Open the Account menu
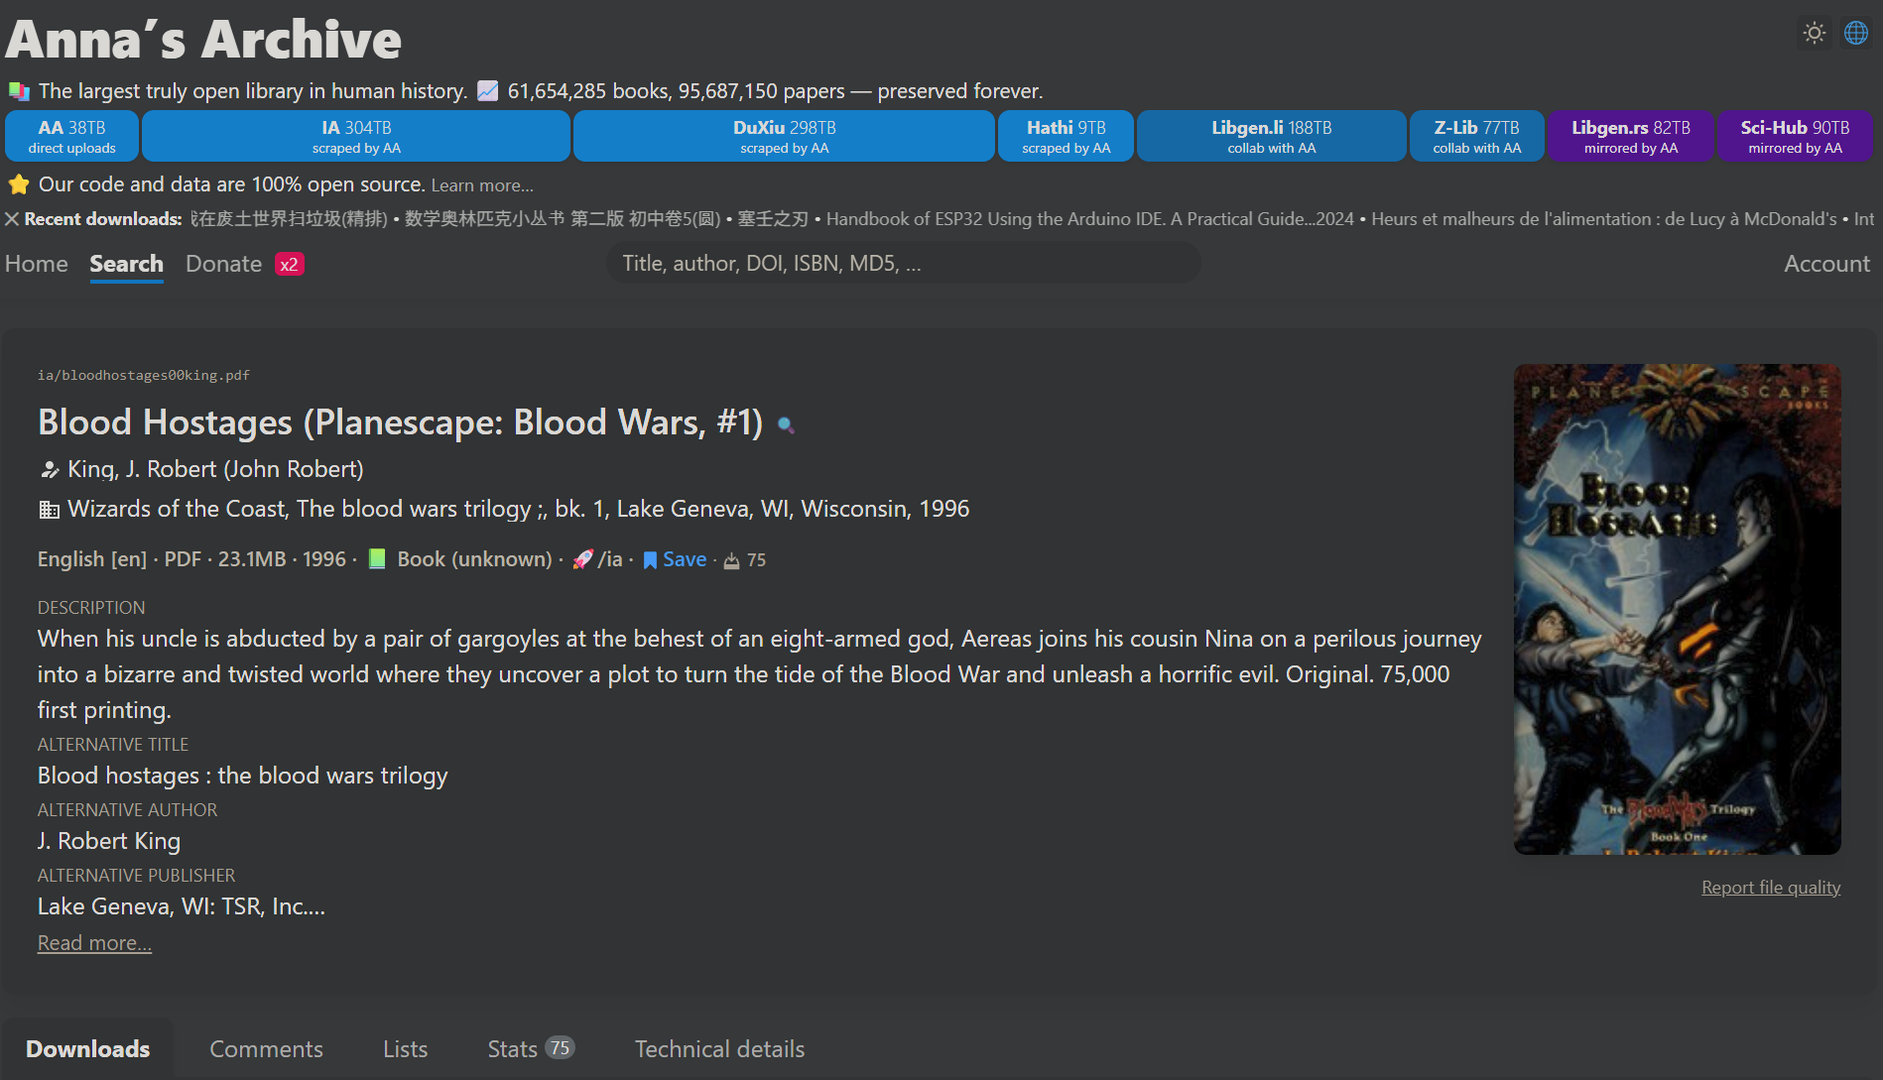Screen dimensions: 1883x1080 pyautogui.click(x=1826, y=264)
